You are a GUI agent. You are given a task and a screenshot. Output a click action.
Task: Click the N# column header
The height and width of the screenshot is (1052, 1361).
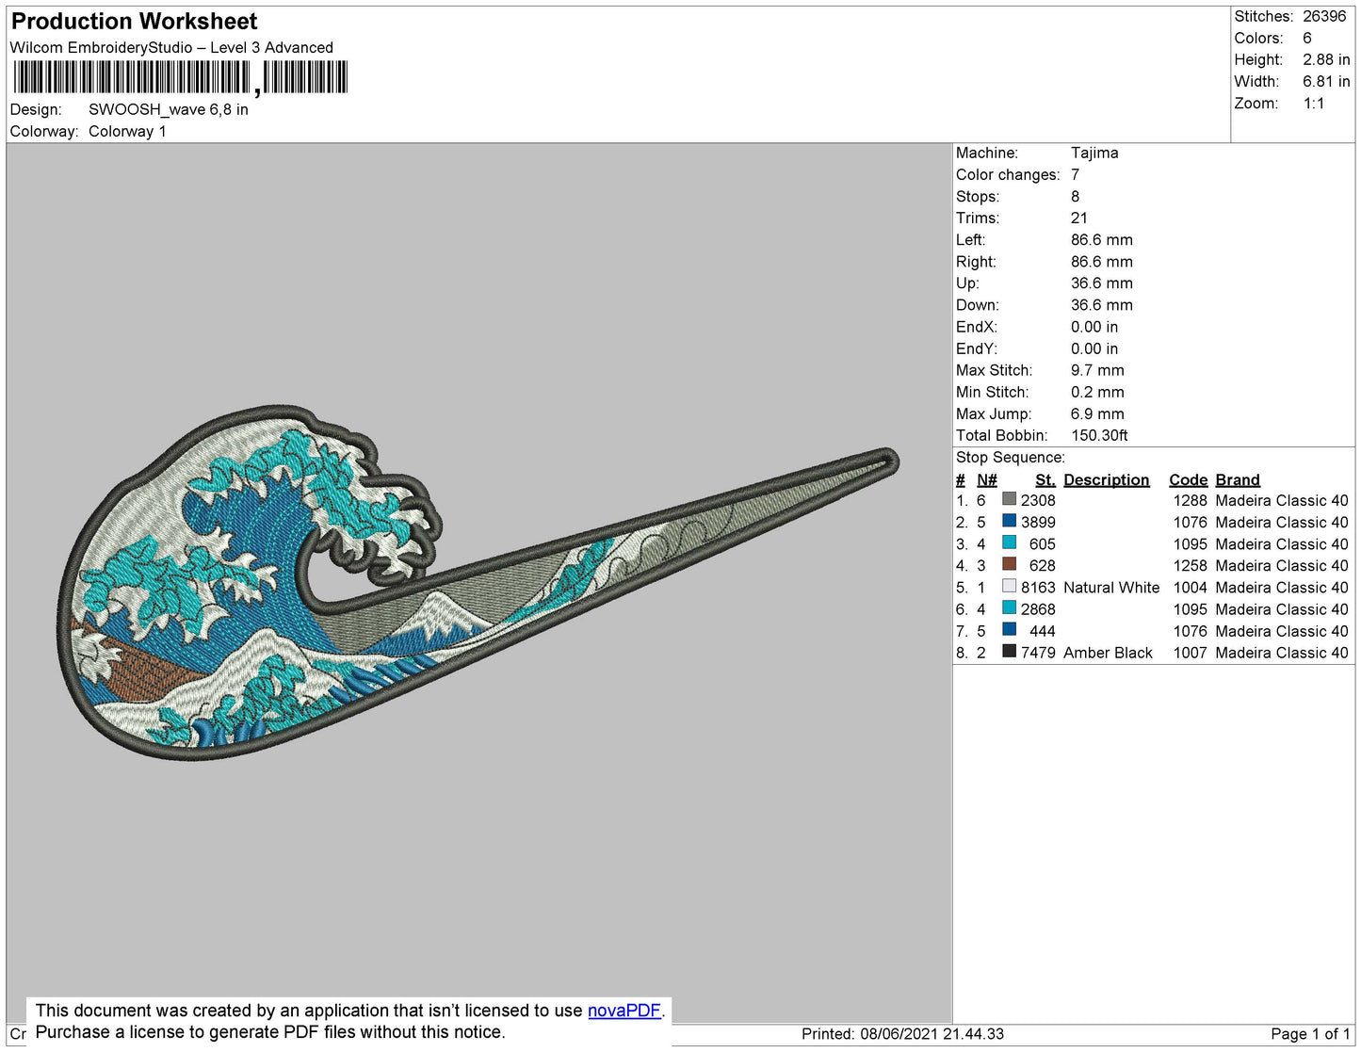coord(986,480)
